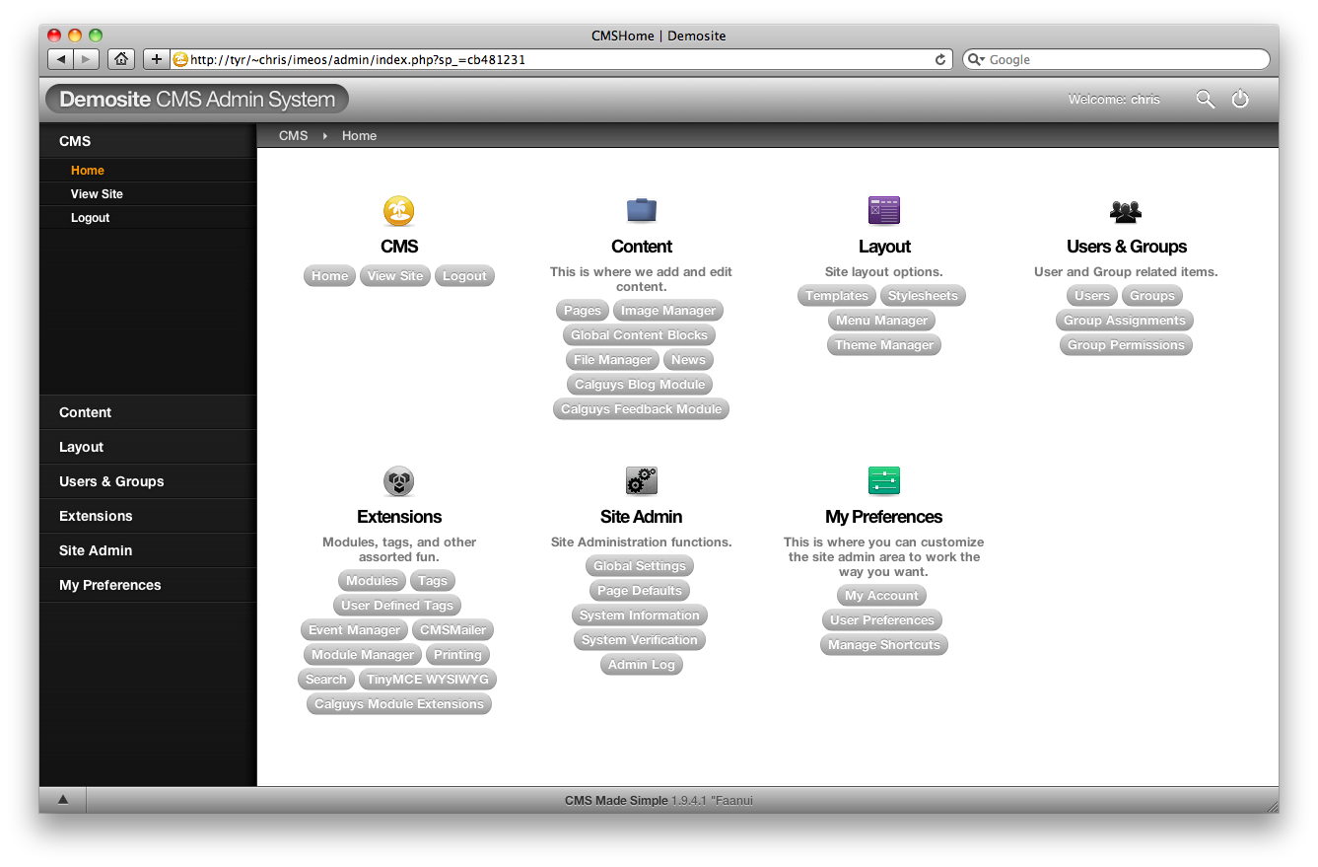The width and height of the screenshot is (1318, 867).
Task: Click the Google search field
Action: click(x=1116, y=59)
